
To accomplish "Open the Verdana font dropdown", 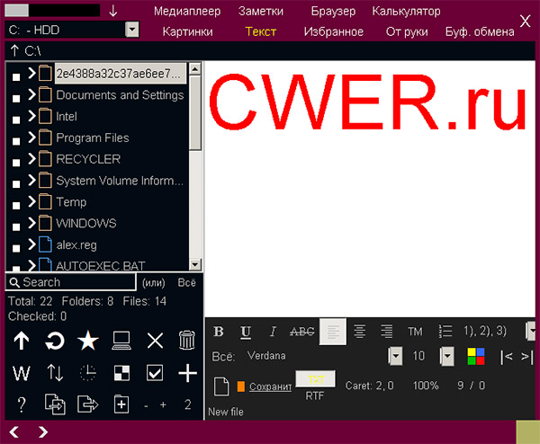I will point(395,356).
